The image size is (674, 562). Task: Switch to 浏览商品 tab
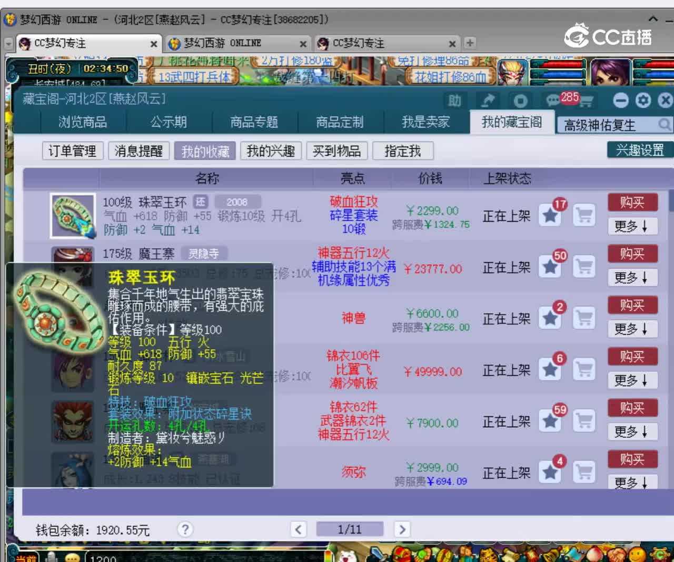point(83,122)
